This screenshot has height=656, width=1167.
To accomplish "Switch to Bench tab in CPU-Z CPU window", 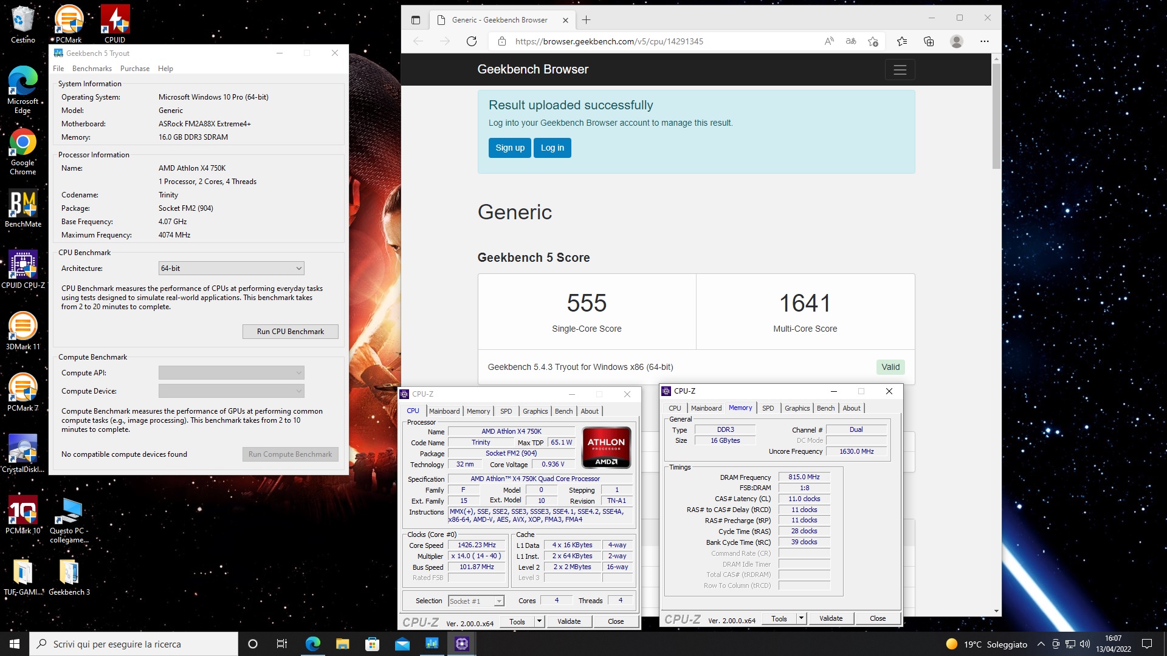I will [563, 411].
